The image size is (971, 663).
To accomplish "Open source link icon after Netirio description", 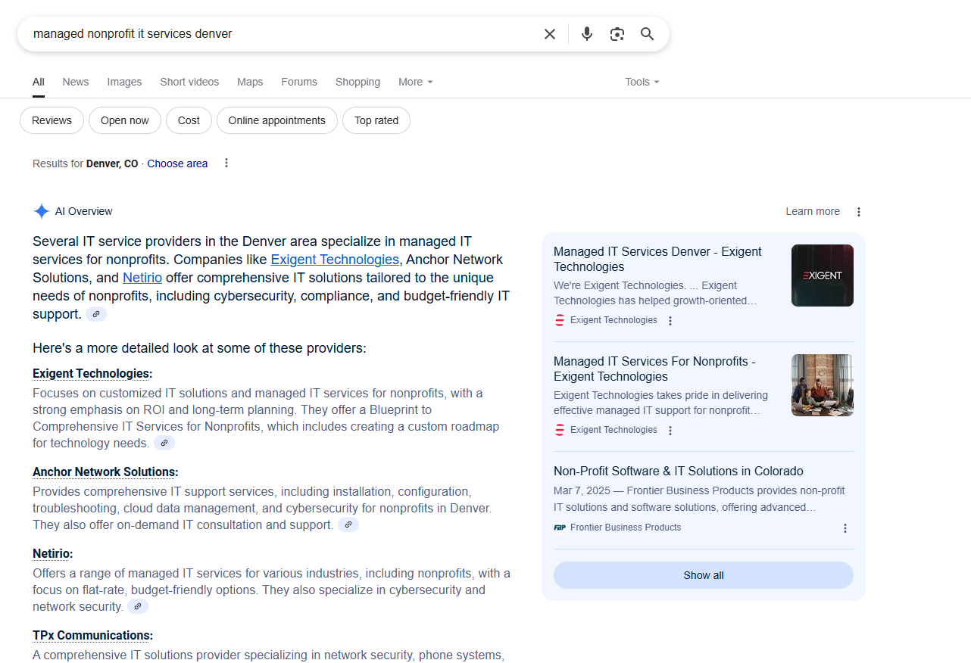I will point(138,606).
